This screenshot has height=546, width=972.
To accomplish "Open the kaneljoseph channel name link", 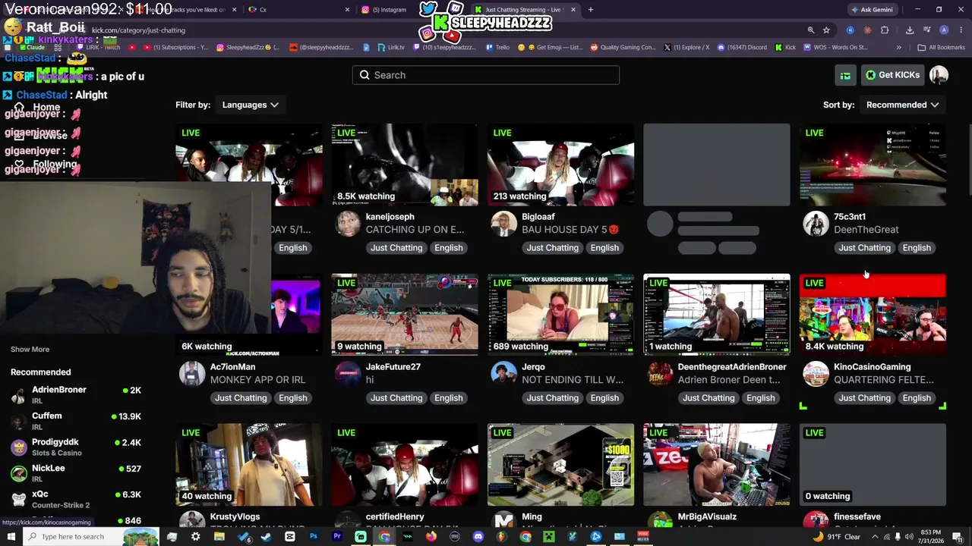I will click(x=390, y=217).
